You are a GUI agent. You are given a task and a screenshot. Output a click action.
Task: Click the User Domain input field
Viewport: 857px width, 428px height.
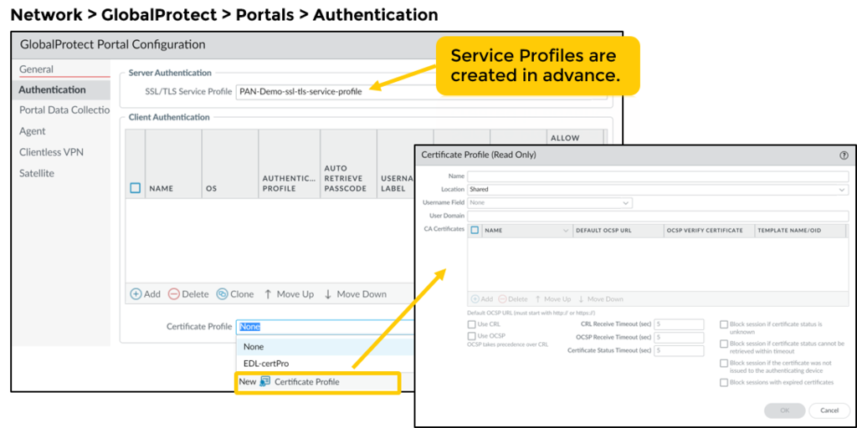coord(658,216)
